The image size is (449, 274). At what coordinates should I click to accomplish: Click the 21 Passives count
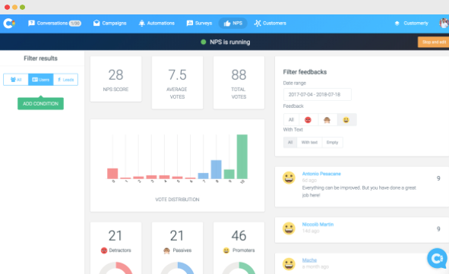177,236
